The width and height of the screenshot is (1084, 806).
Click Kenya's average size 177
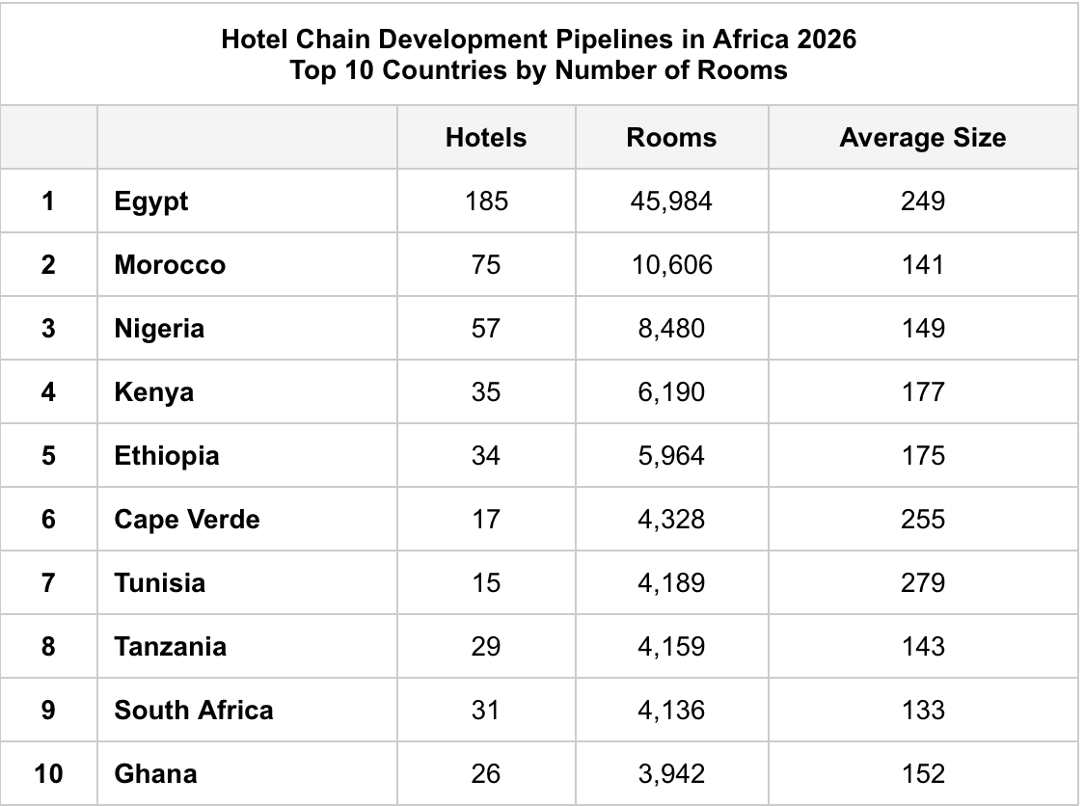pyautogui.click(x=922, y=391)
